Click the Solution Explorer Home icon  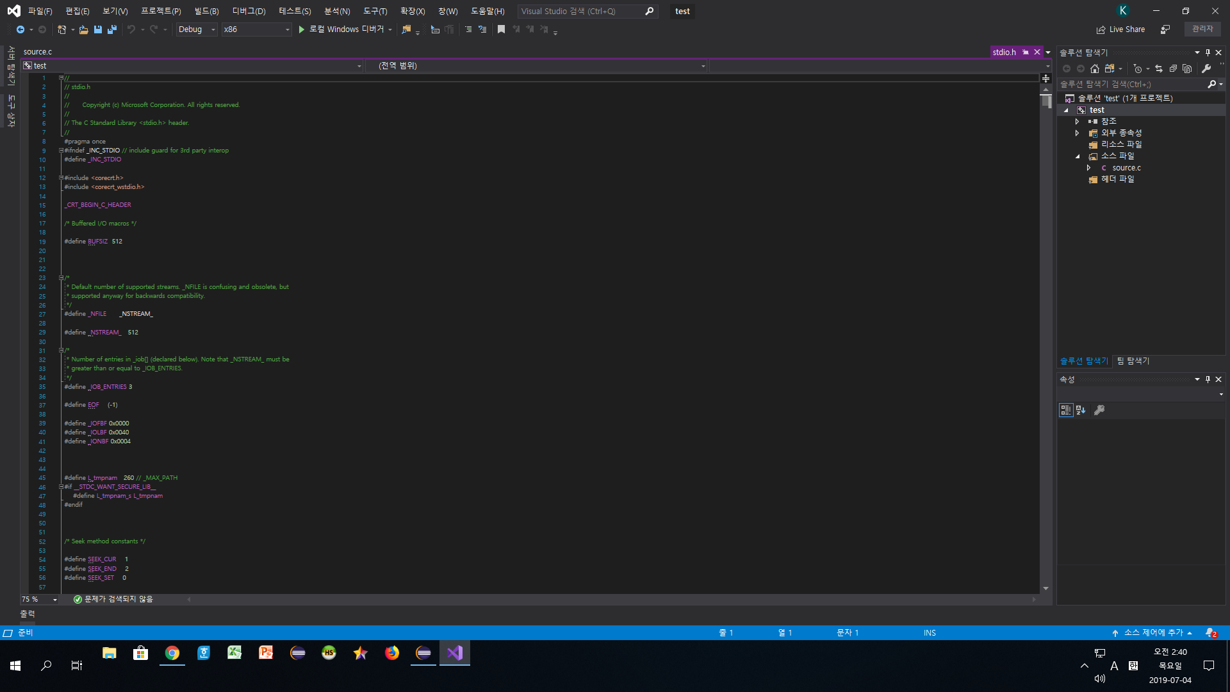click(x=1094, y=69)
